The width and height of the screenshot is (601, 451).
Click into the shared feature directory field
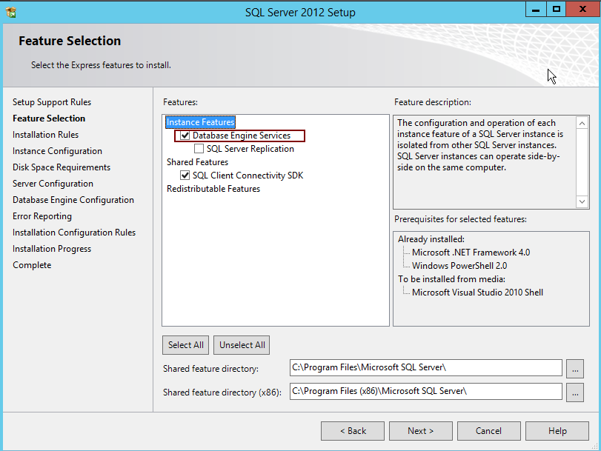pos(425,368)
